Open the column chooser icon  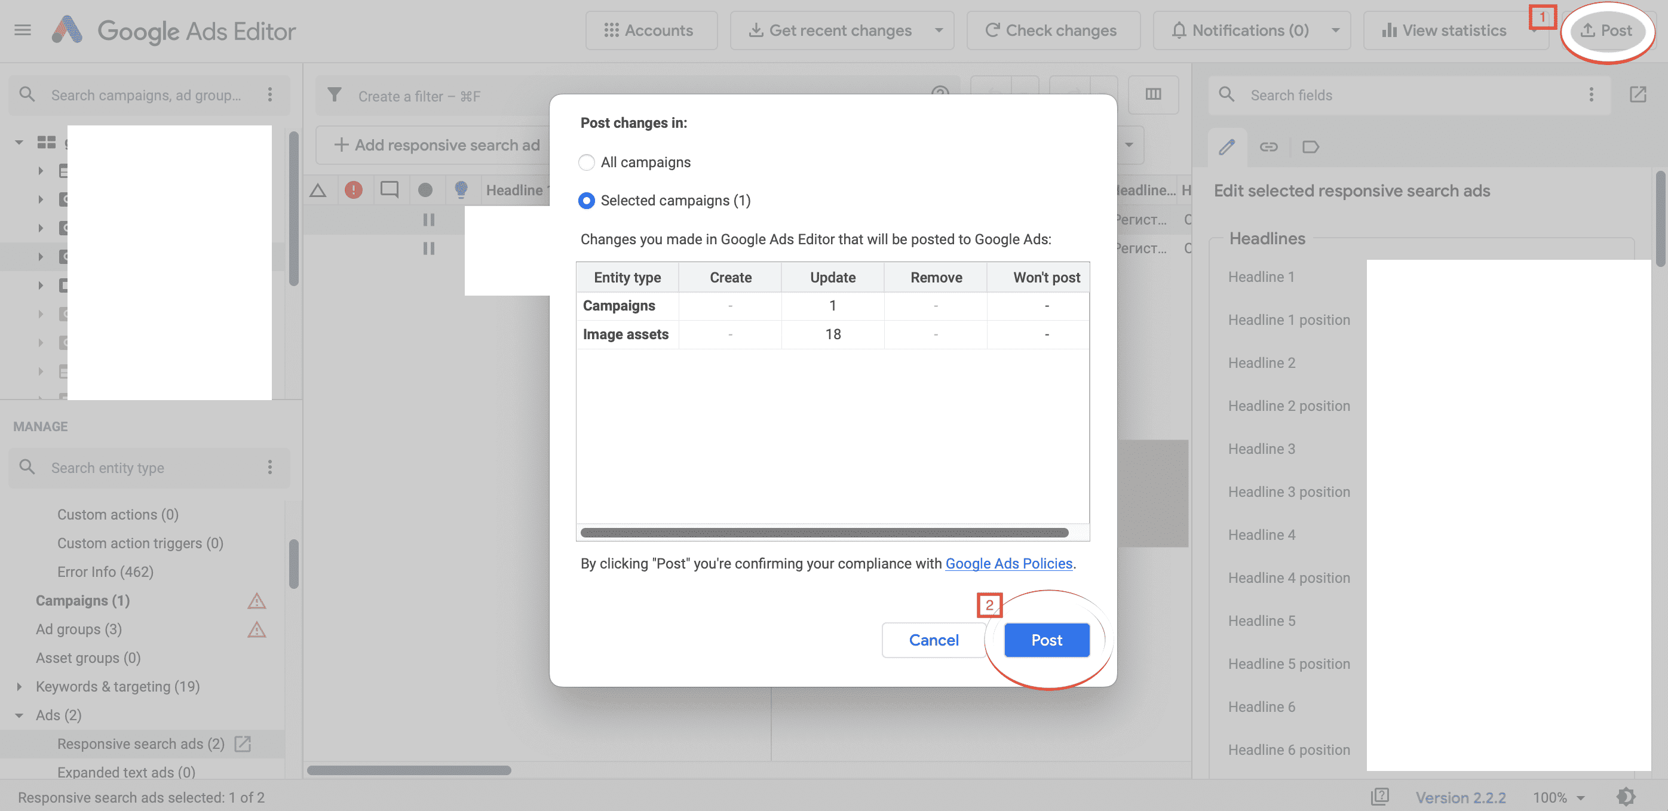1152,94
